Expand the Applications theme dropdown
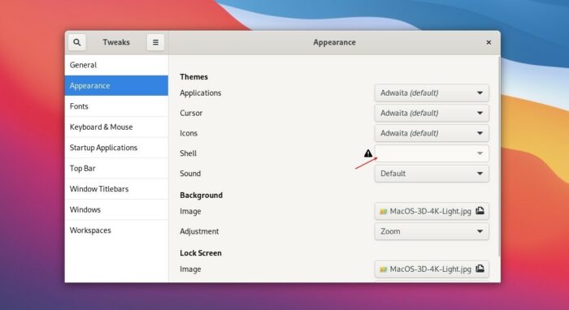Image resolution: width=569 pixels, height=310 pixels. [x=432, y=93]
